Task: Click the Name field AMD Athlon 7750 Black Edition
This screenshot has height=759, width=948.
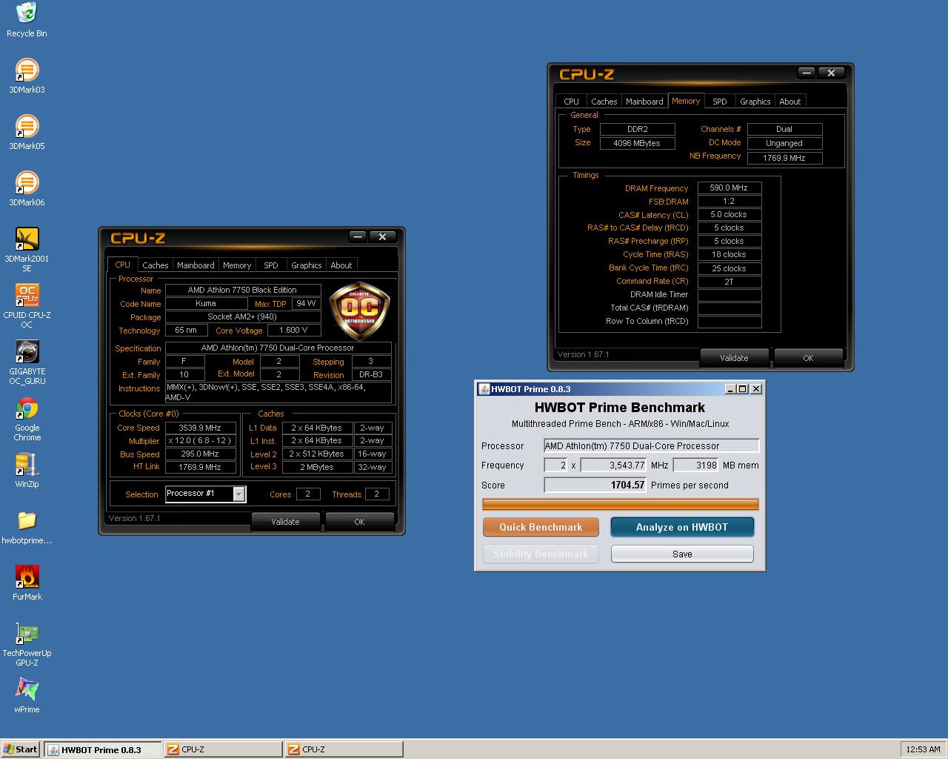Action: [x=243, y=290]
